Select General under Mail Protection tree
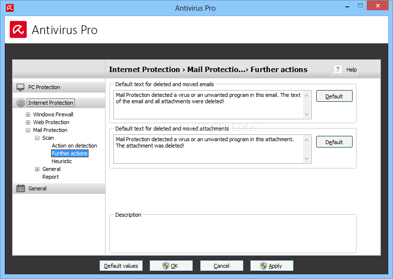 pyautogui.click(x=52, y=169)
